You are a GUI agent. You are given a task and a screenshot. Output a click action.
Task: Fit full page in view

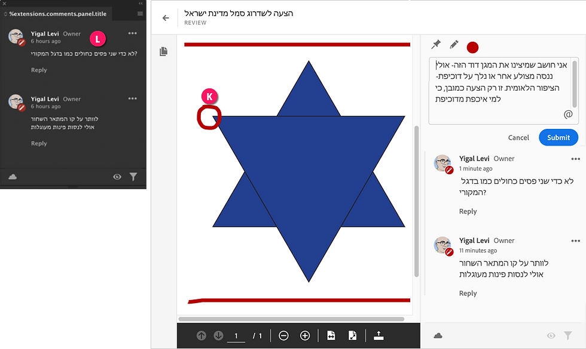(x=352, y=335)
